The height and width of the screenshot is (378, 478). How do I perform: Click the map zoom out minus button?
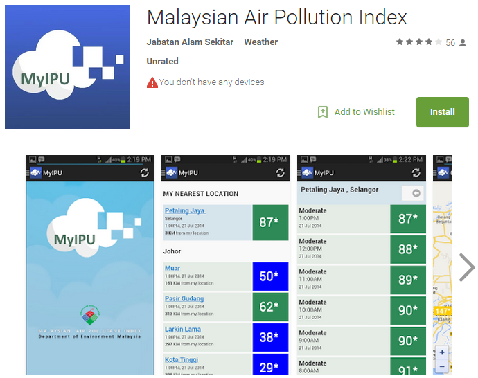[442, 366]
